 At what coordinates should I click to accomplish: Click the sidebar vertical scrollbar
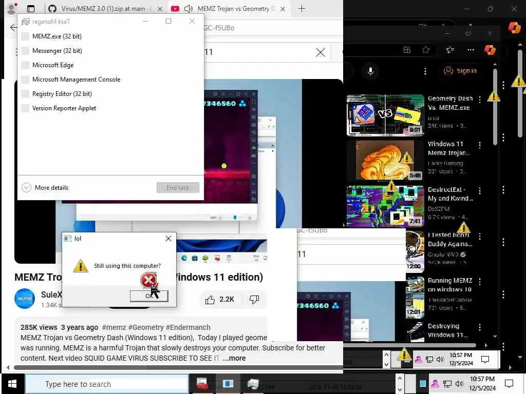point(495,107)
